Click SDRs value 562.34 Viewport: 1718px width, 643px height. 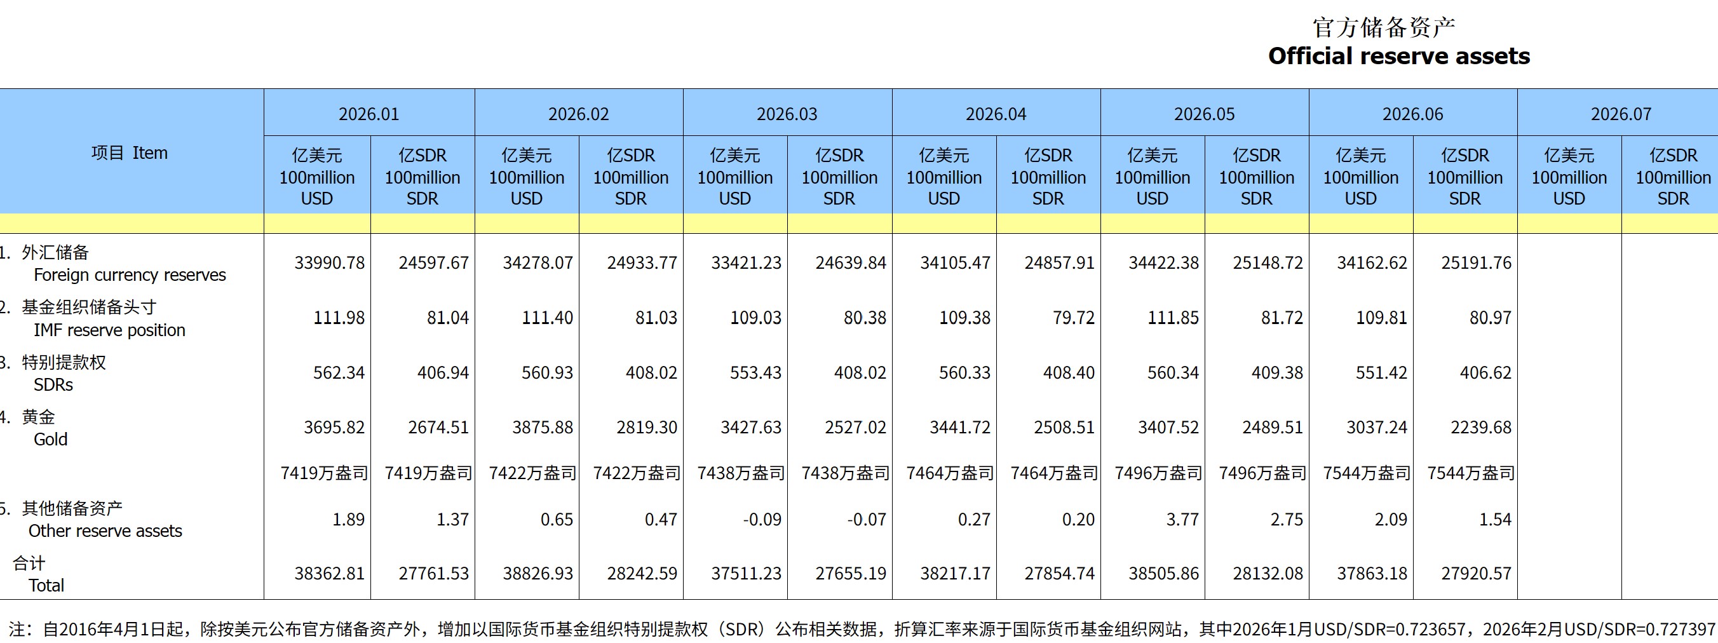click(x=339, y=372)
